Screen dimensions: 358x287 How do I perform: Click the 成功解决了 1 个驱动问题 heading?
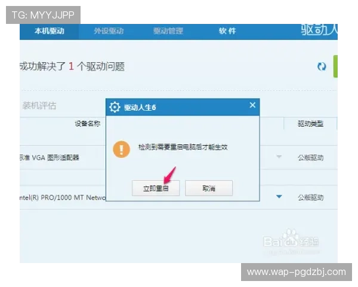click(72, 66)
